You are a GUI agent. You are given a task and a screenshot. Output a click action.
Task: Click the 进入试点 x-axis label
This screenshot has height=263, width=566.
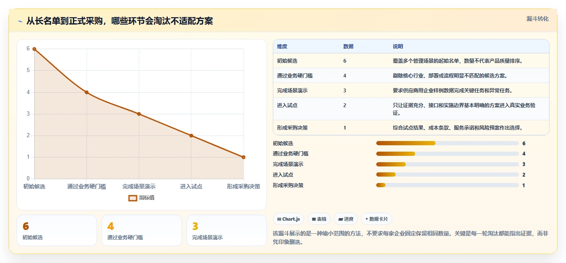coord(191,186)
